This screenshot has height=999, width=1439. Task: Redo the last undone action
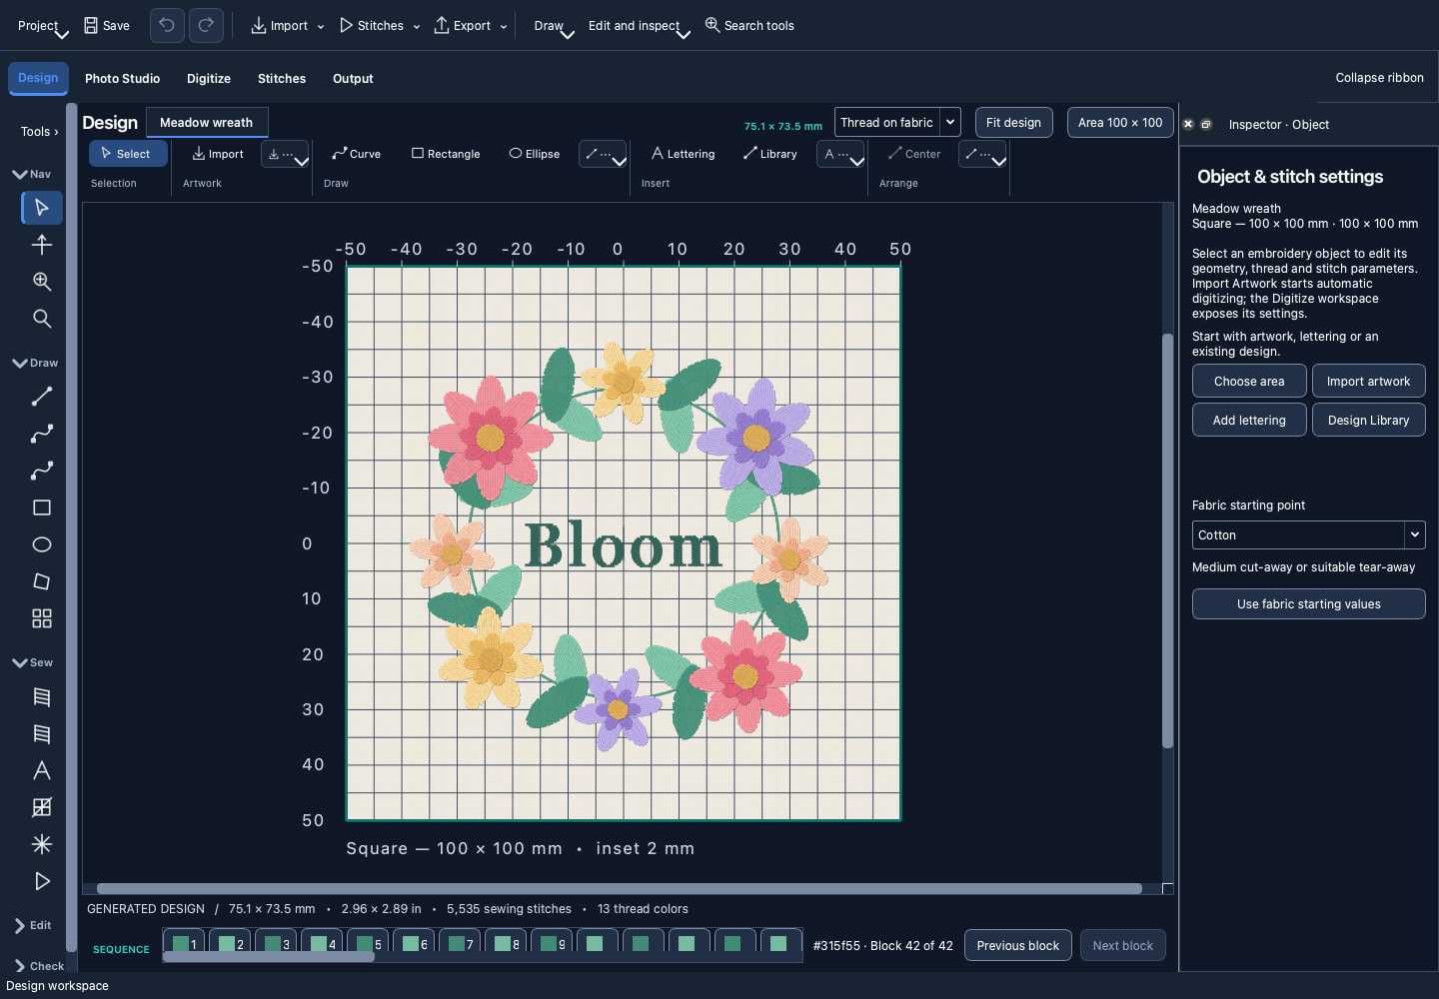[206, 26]
